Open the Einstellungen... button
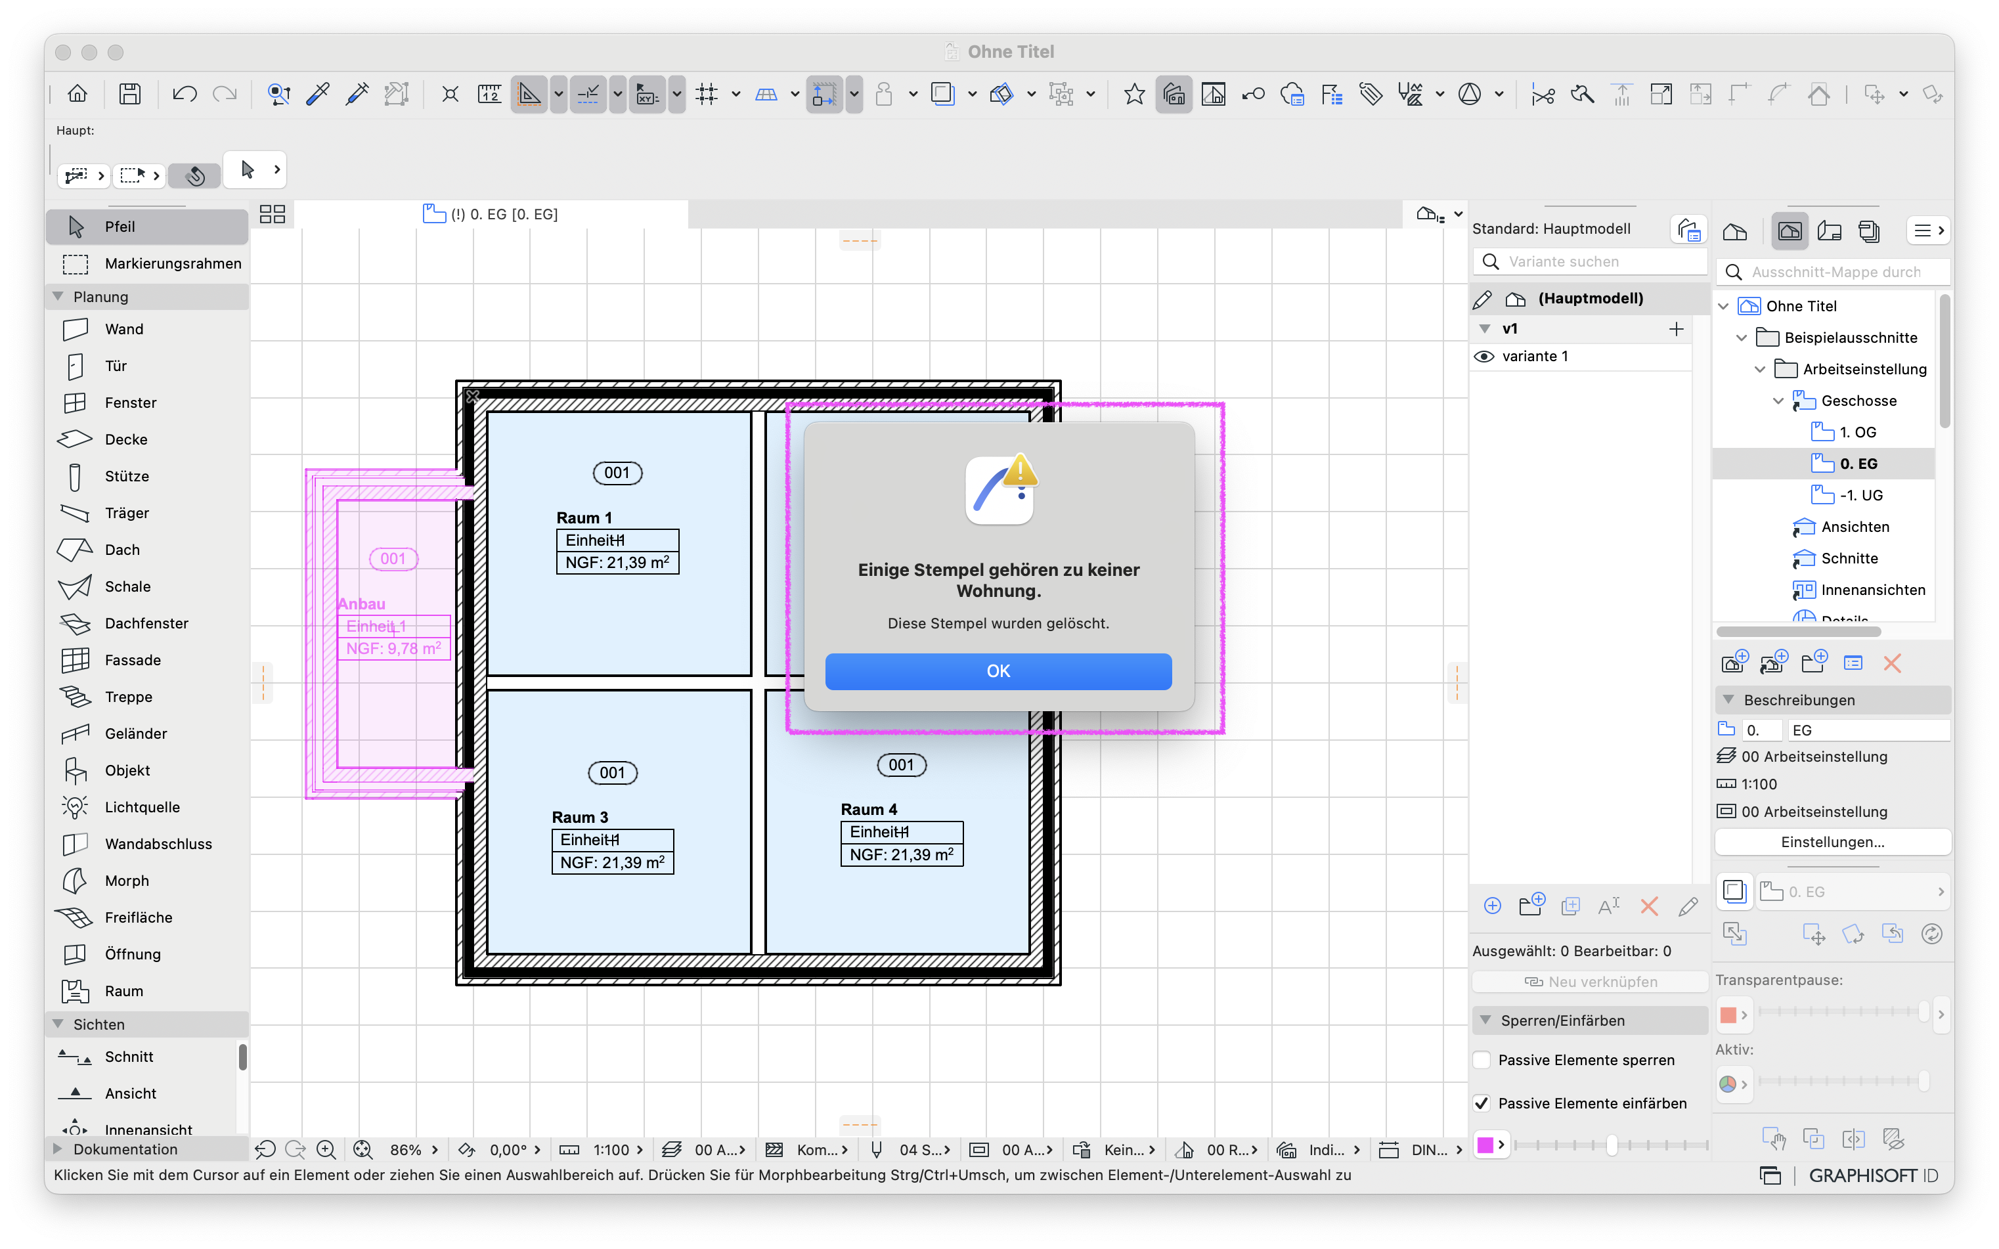 (x=1832, y=842)
